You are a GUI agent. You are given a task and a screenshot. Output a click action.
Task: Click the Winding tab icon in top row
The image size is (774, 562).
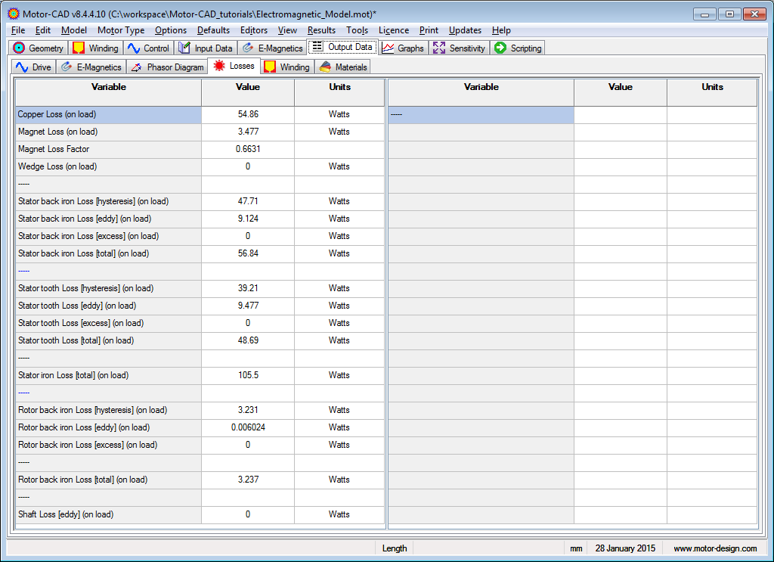[x=79, y=48]
